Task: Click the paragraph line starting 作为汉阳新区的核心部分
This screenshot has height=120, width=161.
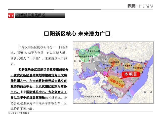Action: coord(43,47)
